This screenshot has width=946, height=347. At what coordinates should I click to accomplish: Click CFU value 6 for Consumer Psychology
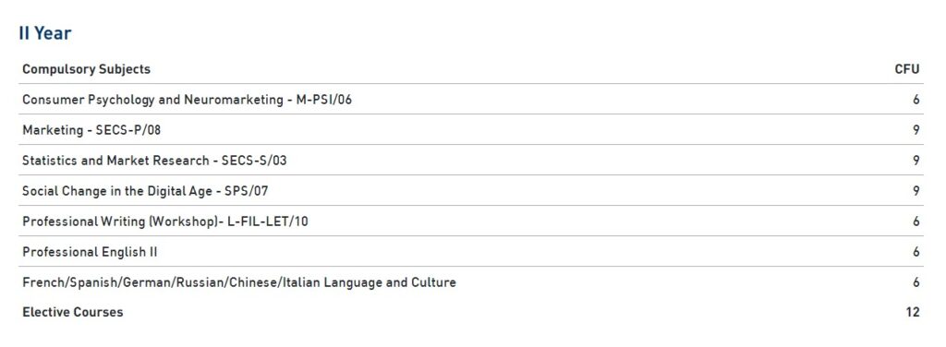tap(916, 100)
